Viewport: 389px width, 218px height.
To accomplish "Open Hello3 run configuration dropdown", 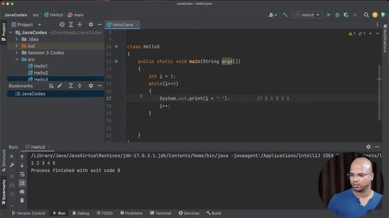I will point(308,15).
